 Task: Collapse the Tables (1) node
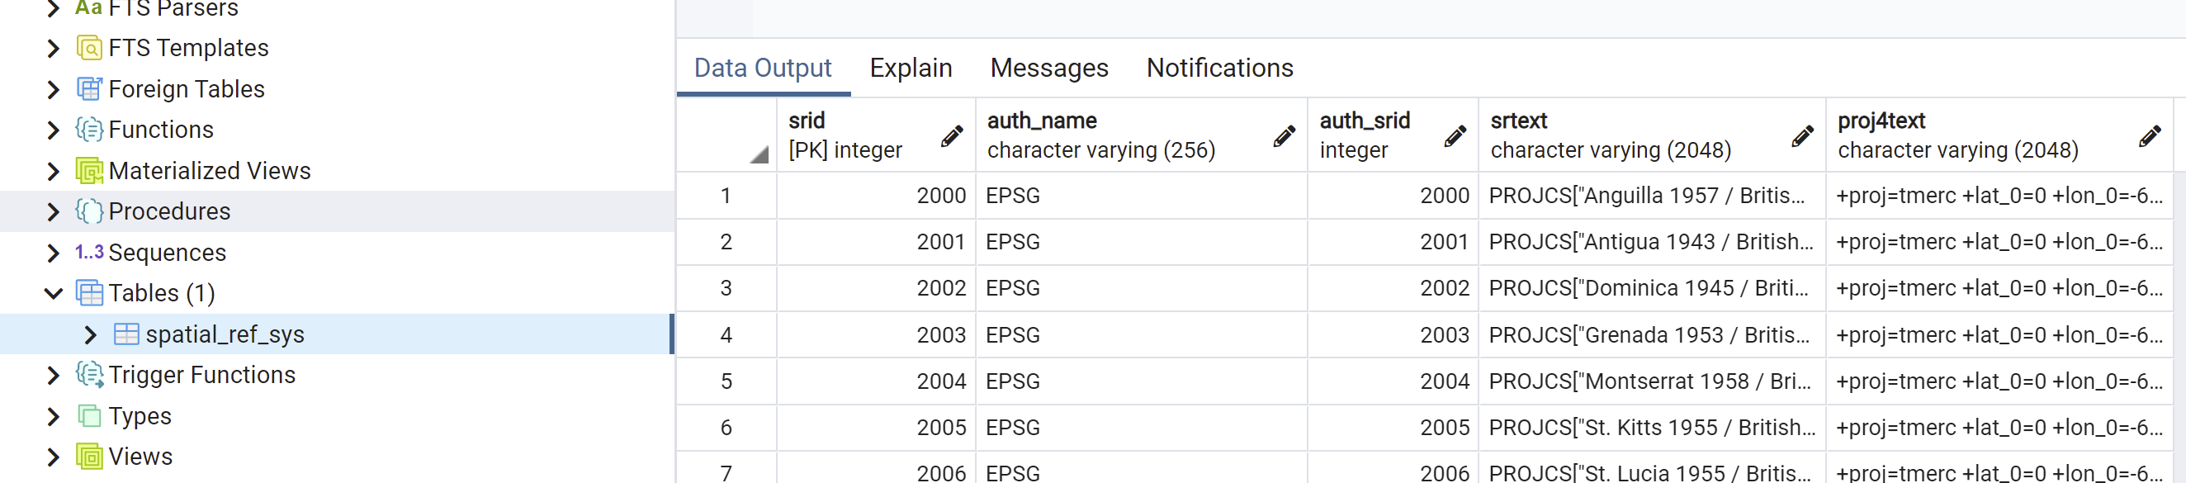[x=54, y=293]
